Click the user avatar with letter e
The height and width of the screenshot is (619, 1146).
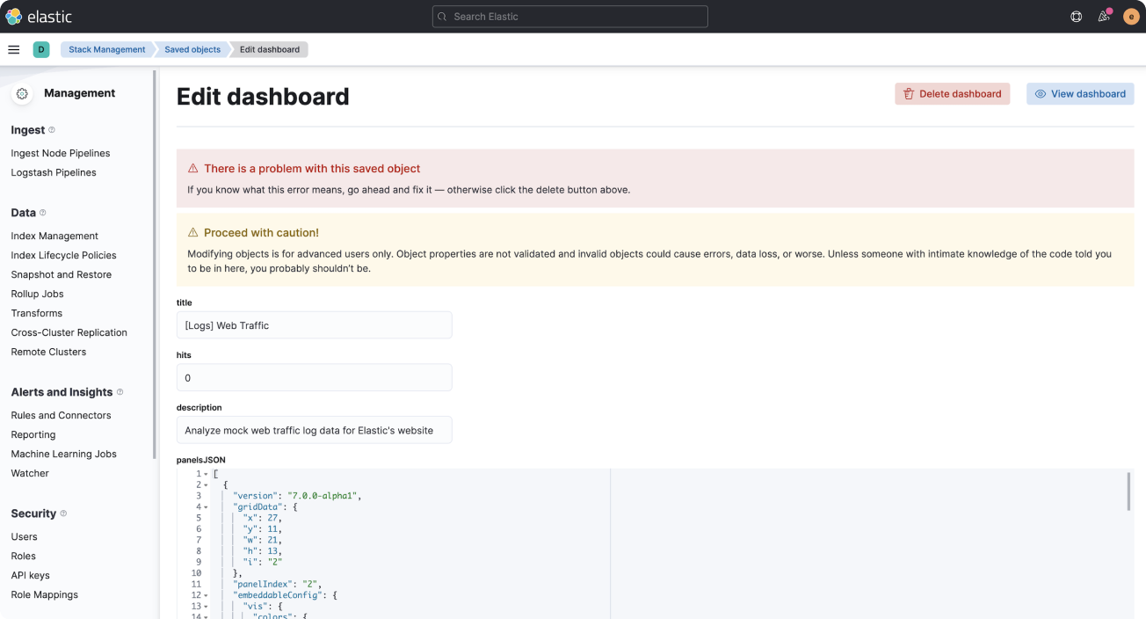point(1130,16)
